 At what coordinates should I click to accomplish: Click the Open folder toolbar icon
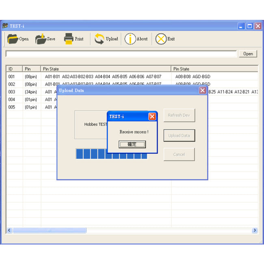coord(13,39)
